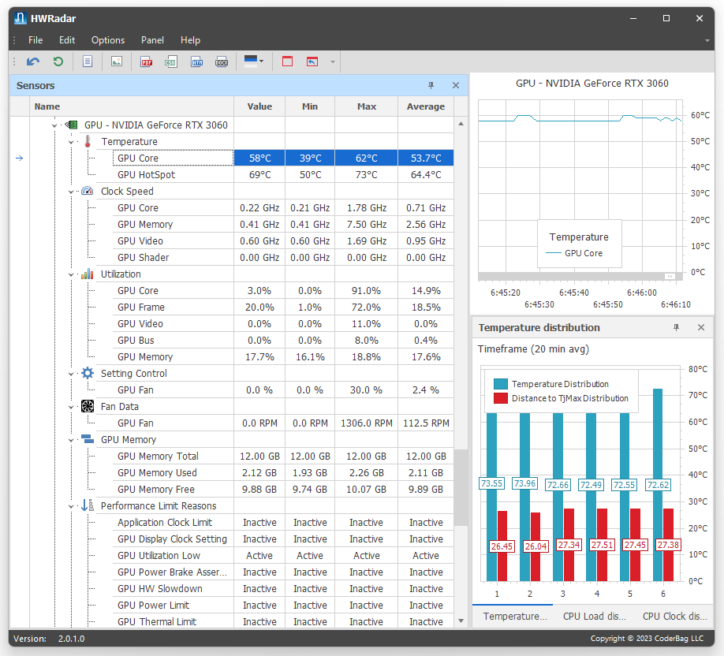Click the blue undo arrow toolbar icon
724x656 pixels.
pyautogui.click(x=33, y=61)
